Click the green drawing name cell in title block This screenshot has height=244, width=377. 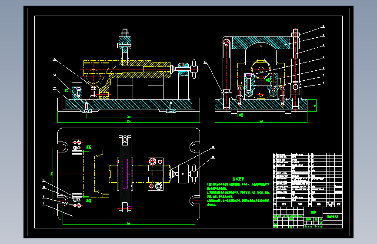[333, 217]
